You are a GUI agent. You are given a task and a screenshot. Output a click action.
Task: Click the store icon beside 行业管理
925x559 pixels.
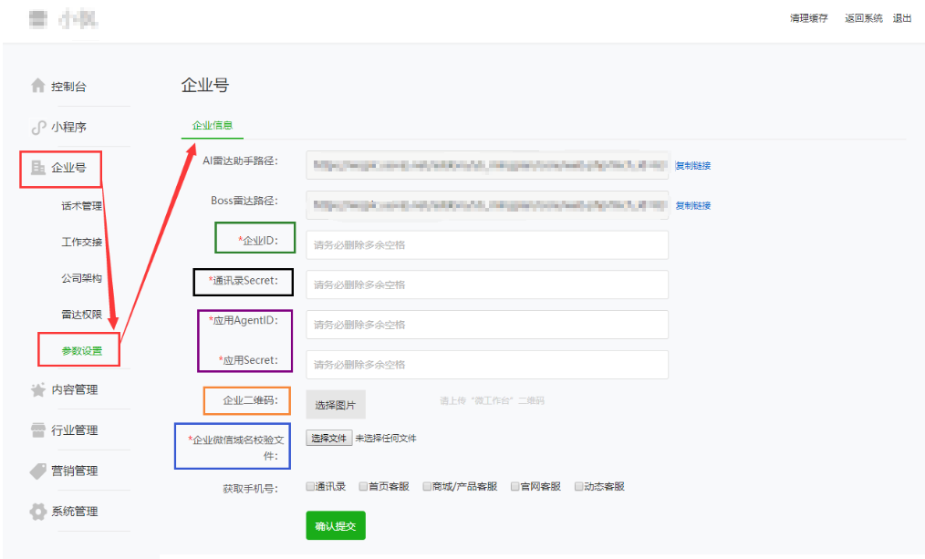click(37, 430)
